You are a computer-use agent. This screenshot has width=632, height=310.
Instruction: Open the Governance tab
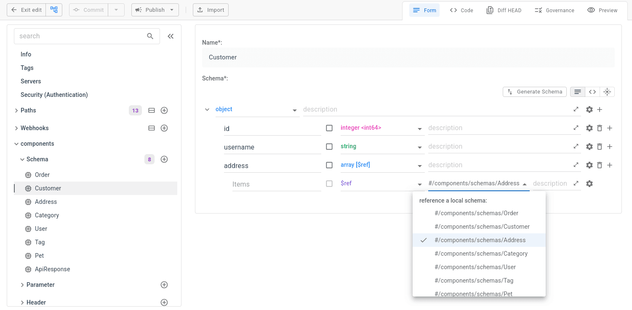click(554, 10)
